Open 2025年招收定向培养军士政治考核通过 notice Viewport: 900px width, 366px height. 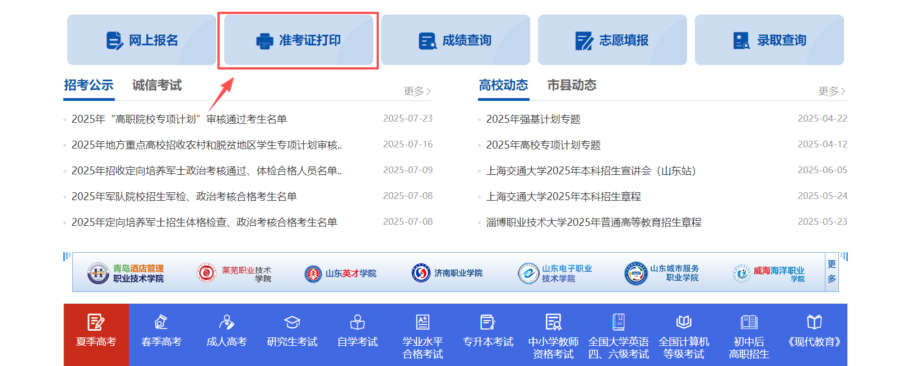tap(207, 171)
